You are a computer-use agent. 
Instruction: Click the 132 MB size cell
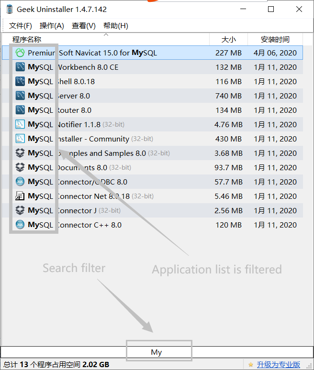228,67
